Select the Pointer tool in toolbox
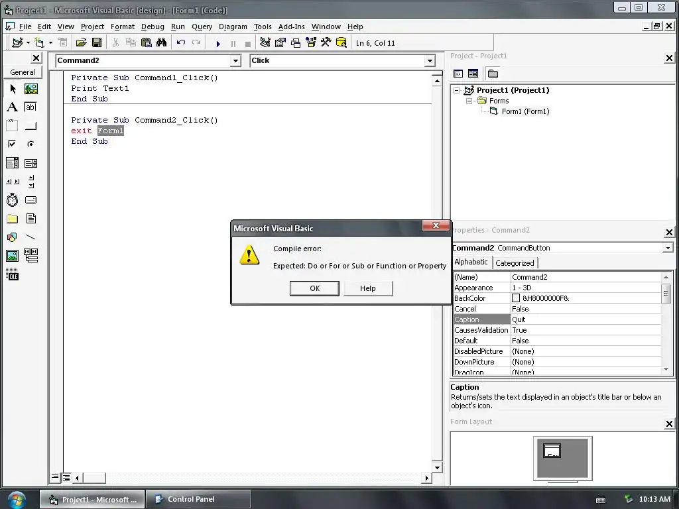Viewport: 679px width, 509px height. (13, 89)
